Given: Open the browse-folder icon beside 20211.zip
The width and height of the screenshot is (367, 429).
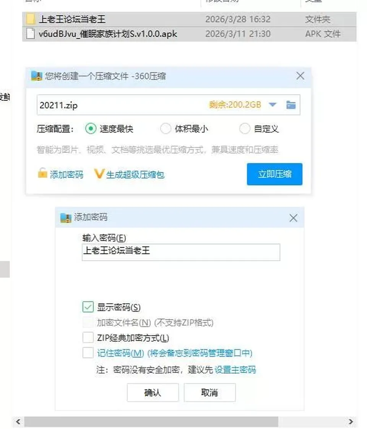Looking at the screenshot, I should (x=291, y=105).
